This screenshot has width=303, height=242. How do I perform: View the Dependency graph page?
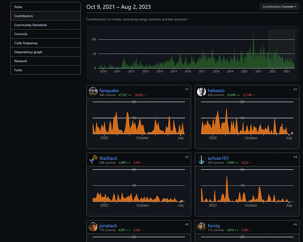tap(45, 52)
